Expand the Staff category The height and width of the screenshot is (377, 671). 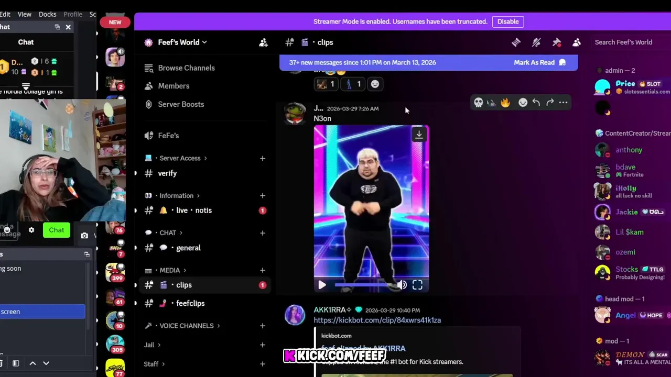pyautogui.click(x=154, y=364)
